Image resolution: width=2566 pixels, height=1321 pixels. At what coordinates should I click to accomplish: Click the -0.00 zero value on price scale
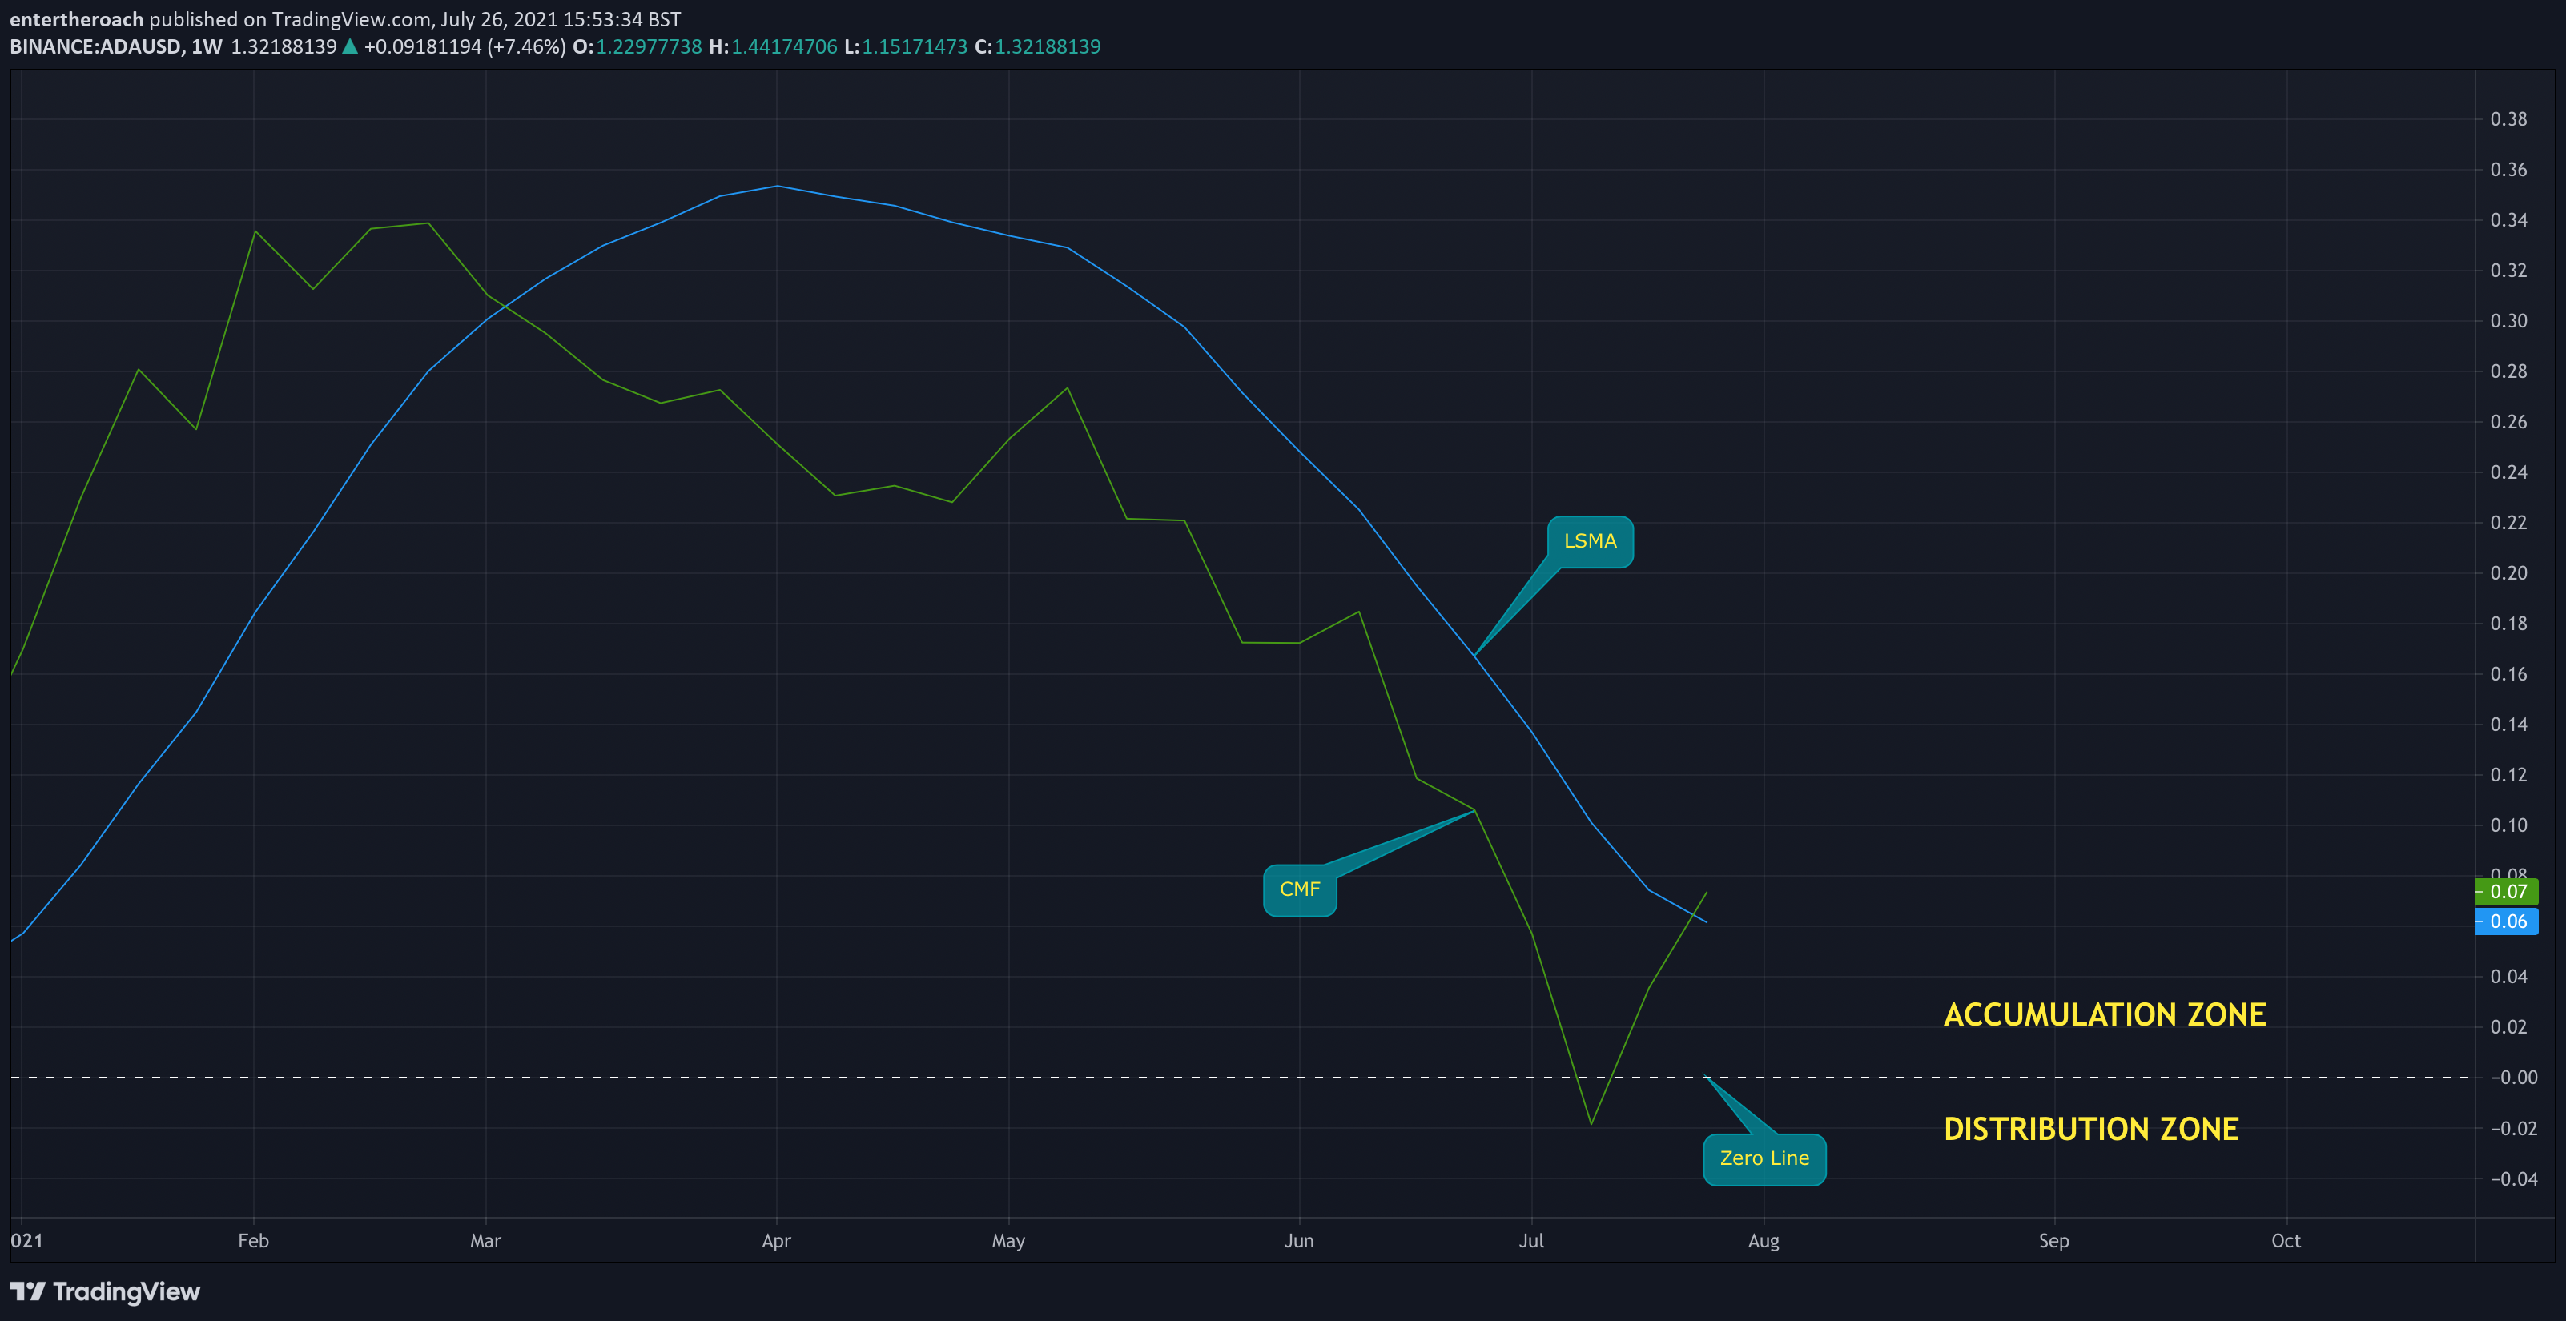click(x=2513, y=1077)
